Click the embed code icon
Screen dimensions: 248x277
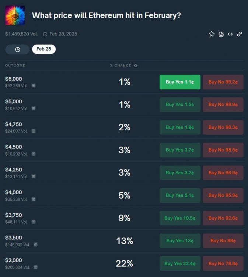[x=230, y=34]
